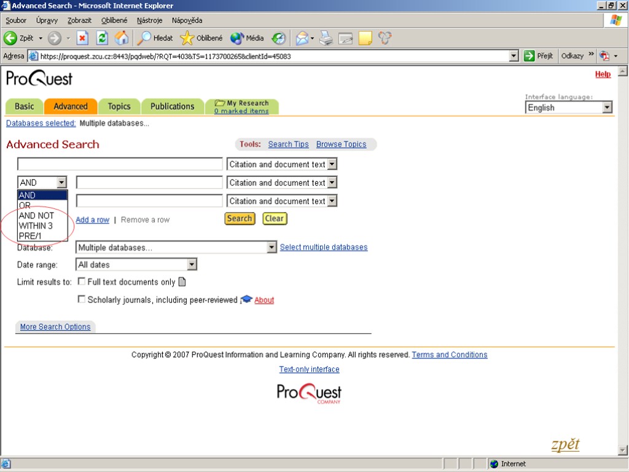Viewport: 629px width, 472px height.
Task: Click the full text document icon
Action: pyautogui.click(x=182, y=281)
